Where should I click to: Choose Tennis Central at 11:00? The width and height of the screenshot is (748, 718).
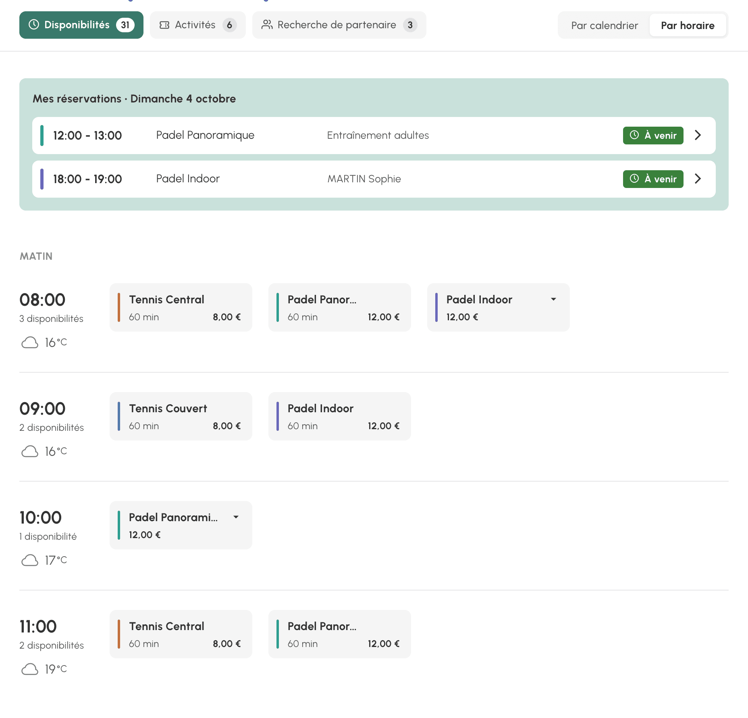click(x=181, y=634)
